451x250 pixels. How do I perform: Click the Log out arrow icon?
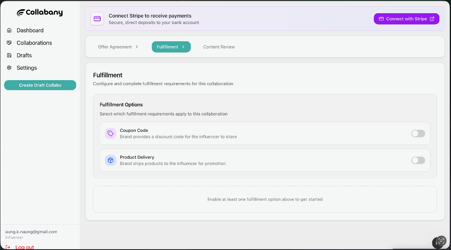[x=8, y=247]
